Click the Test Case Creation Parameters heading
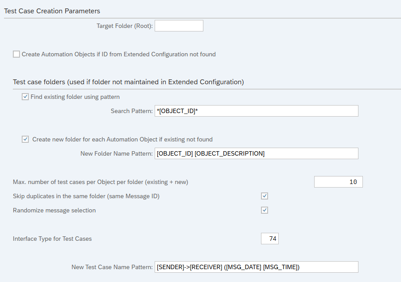The width and height of the screenshot is (401, 282). [52, 11]
